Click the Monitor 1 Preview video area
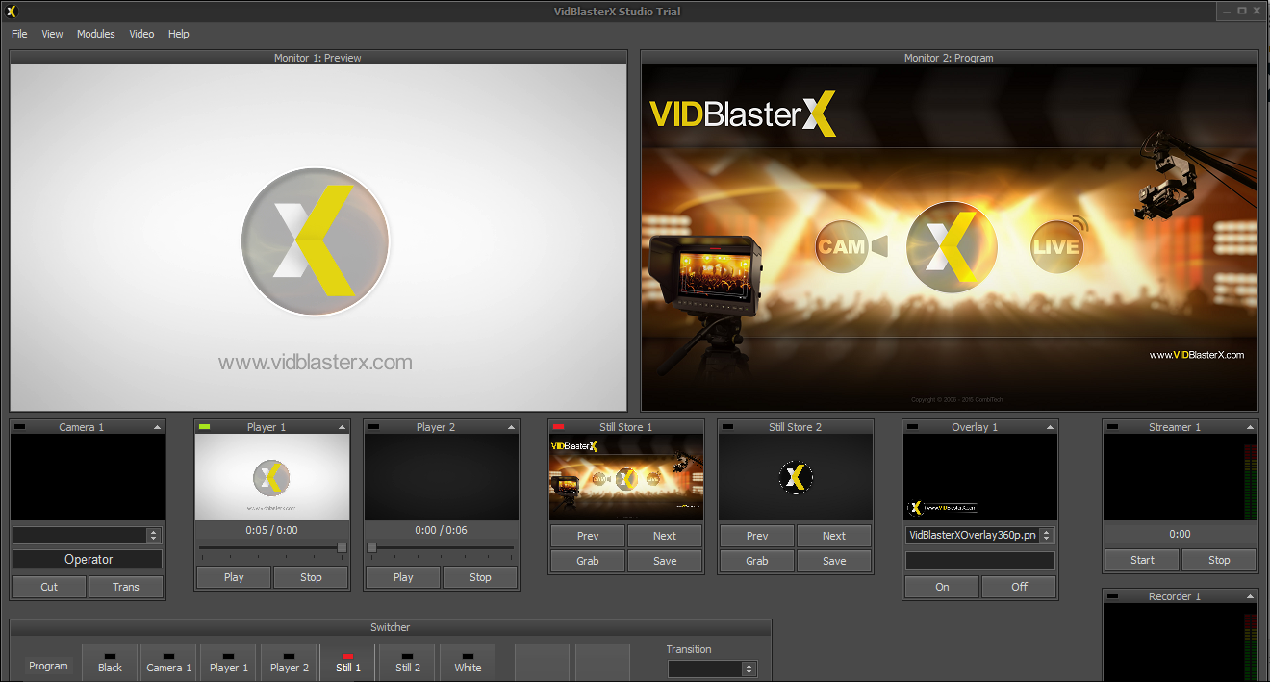This screenshot has width=1270, height=682. (x=318, y=238)
